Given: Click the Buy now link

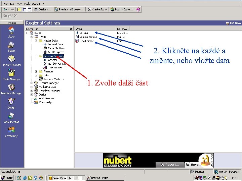Looking at the screenshot, I should [x=233, y=23].
